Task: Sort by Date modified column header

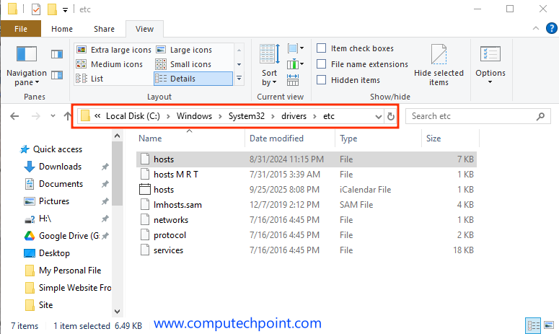Action: coord(276,139)
